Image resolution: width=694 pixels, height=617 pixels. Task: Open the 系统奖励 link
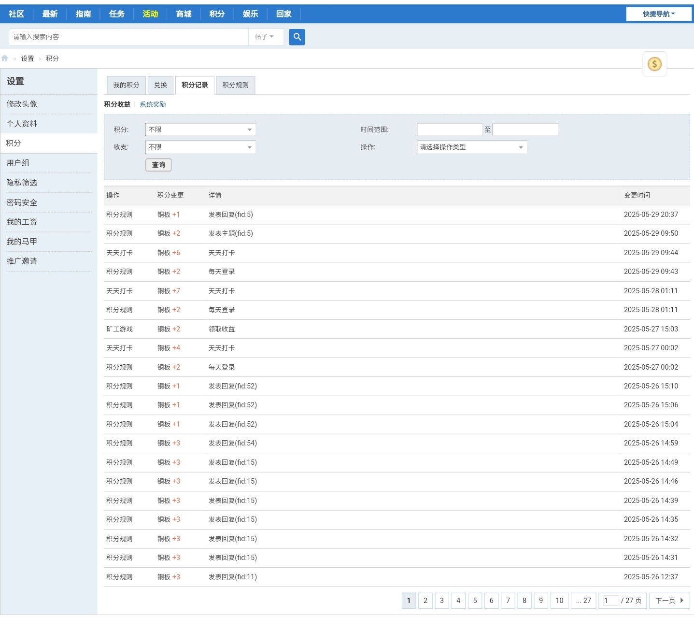tap(153, 104)
